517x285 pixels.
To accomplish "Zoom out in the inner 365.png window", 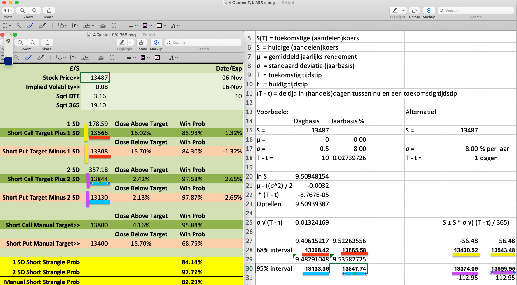I will (20, 43).
